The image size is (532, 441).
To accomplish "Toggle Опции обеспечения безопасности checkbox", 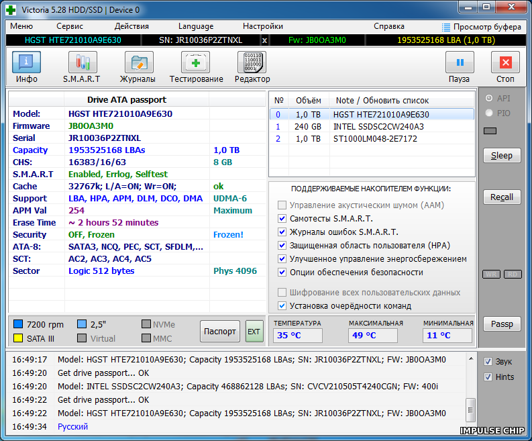I will click(x=282, y=273).
